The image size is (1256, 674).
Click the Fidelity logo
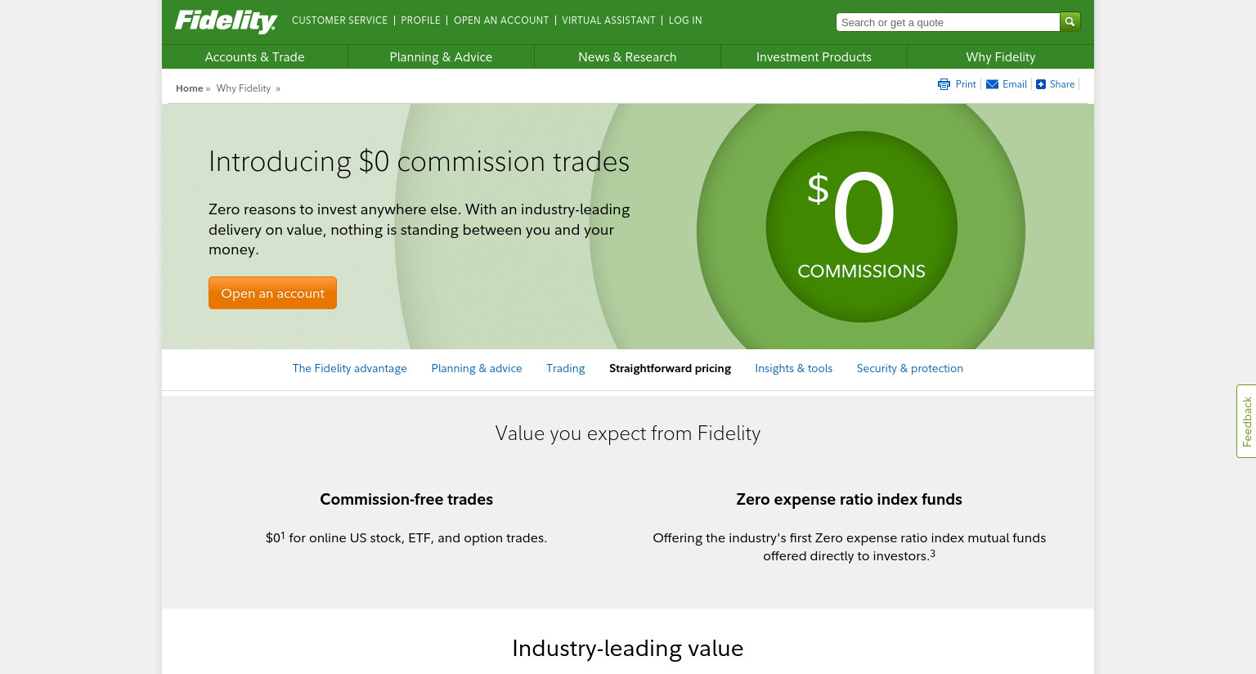(227, 21)
